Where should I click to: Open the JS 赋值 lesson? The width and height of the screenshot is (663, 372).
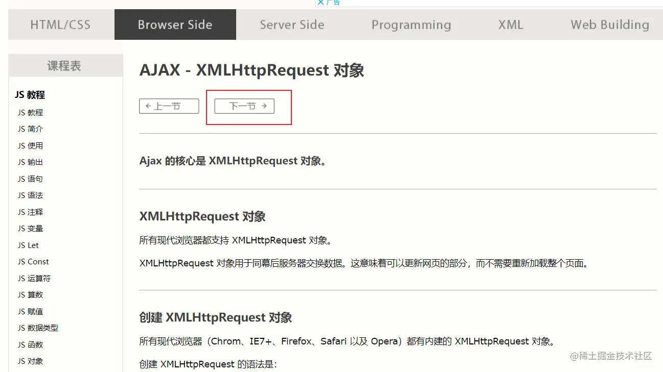pos(30,312)
